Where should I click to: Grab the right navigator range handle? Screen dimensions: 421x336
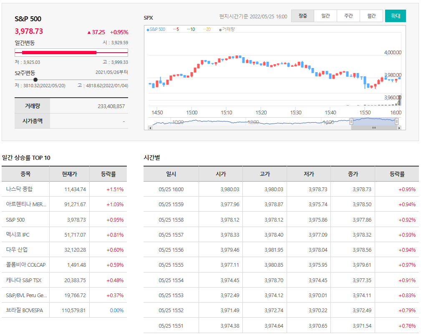396,121
